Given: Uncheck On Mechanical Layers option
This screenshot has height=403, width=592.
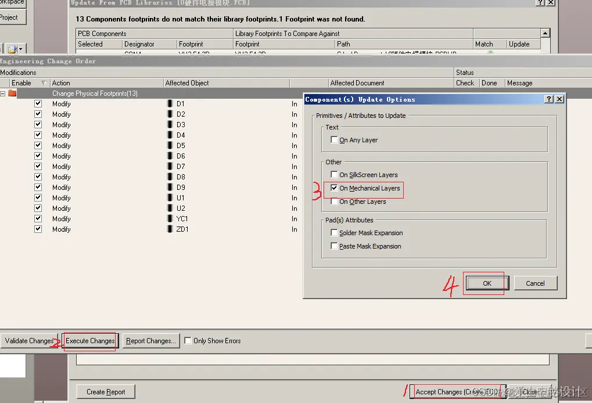Looking at the screenshot, I should pyautogui.click(x=334, y=188).
